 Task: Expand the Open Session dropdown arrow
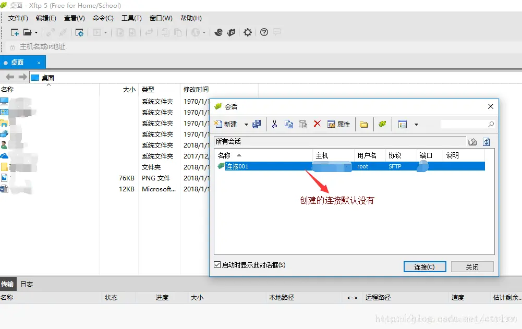pos(37,33)
